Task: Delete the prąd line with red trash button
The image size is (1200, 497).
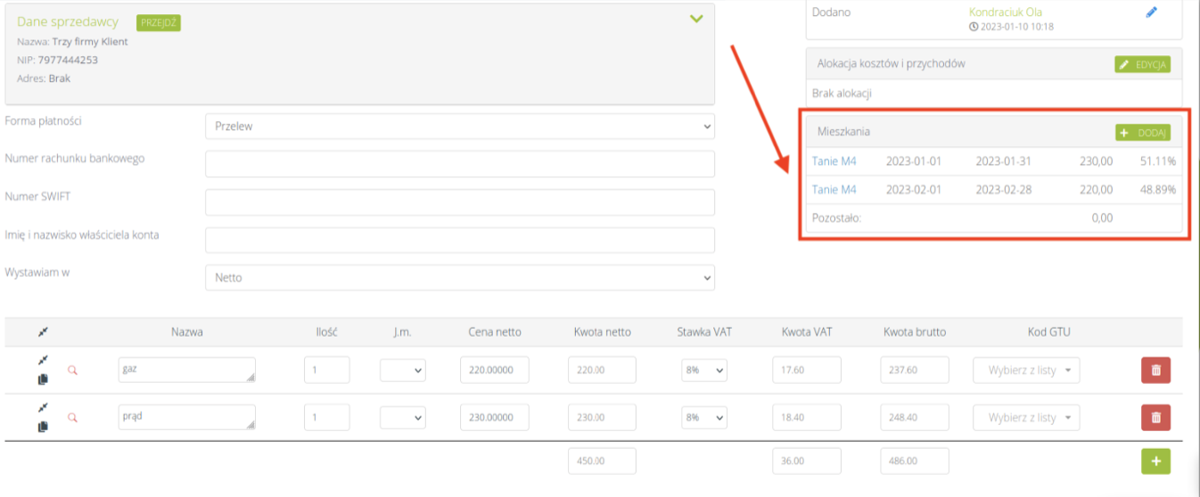Action: 1155,417
